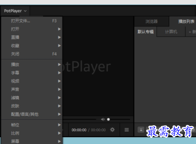Click move-to-top arrow button in playlist
The height and width of the screenshot is (144, 196).
[x=141, y=130]
